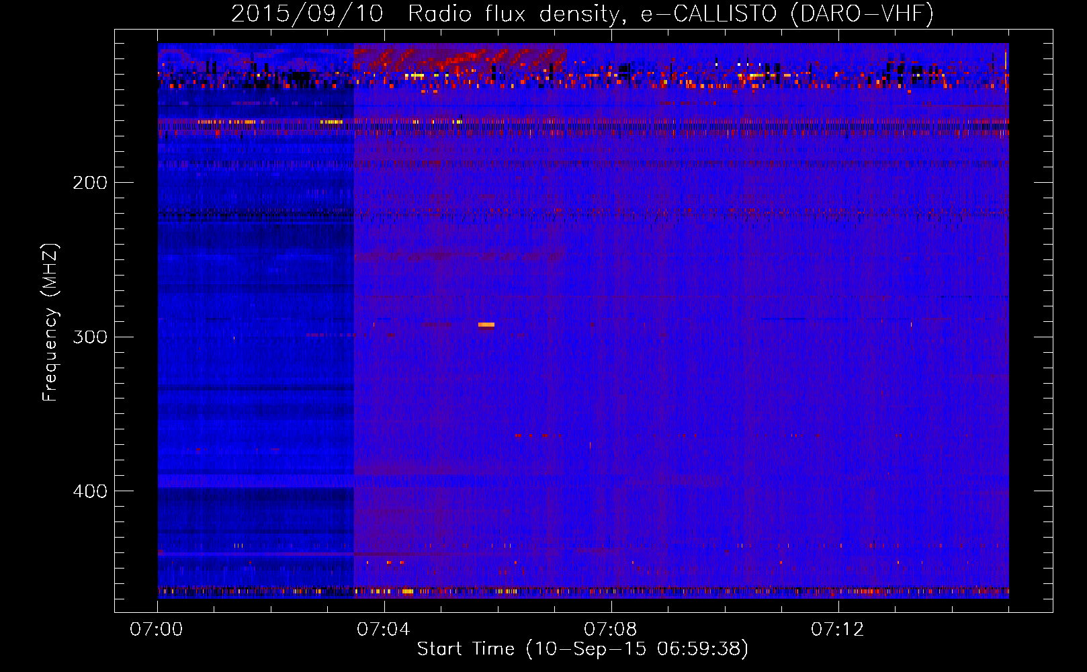Viewport: 1087px width, 672px height.
Task: Click the 07:00 time tick label
Action: click(157, 630)
